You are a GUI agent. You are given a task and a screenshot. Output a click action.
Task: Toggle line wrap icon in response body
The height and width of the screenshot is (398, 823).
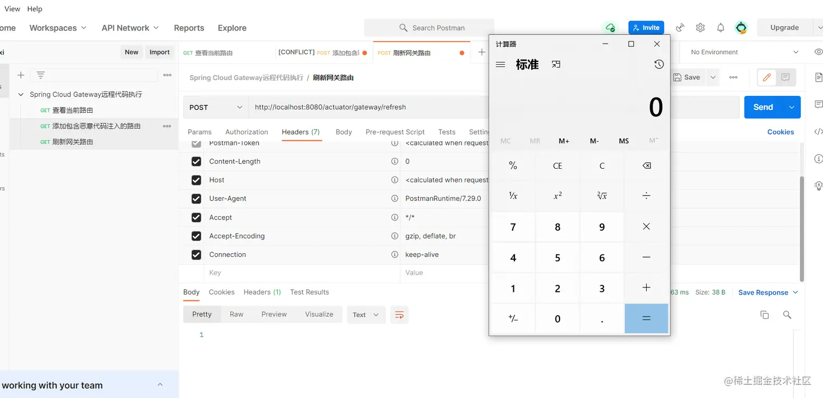(400, 315)
